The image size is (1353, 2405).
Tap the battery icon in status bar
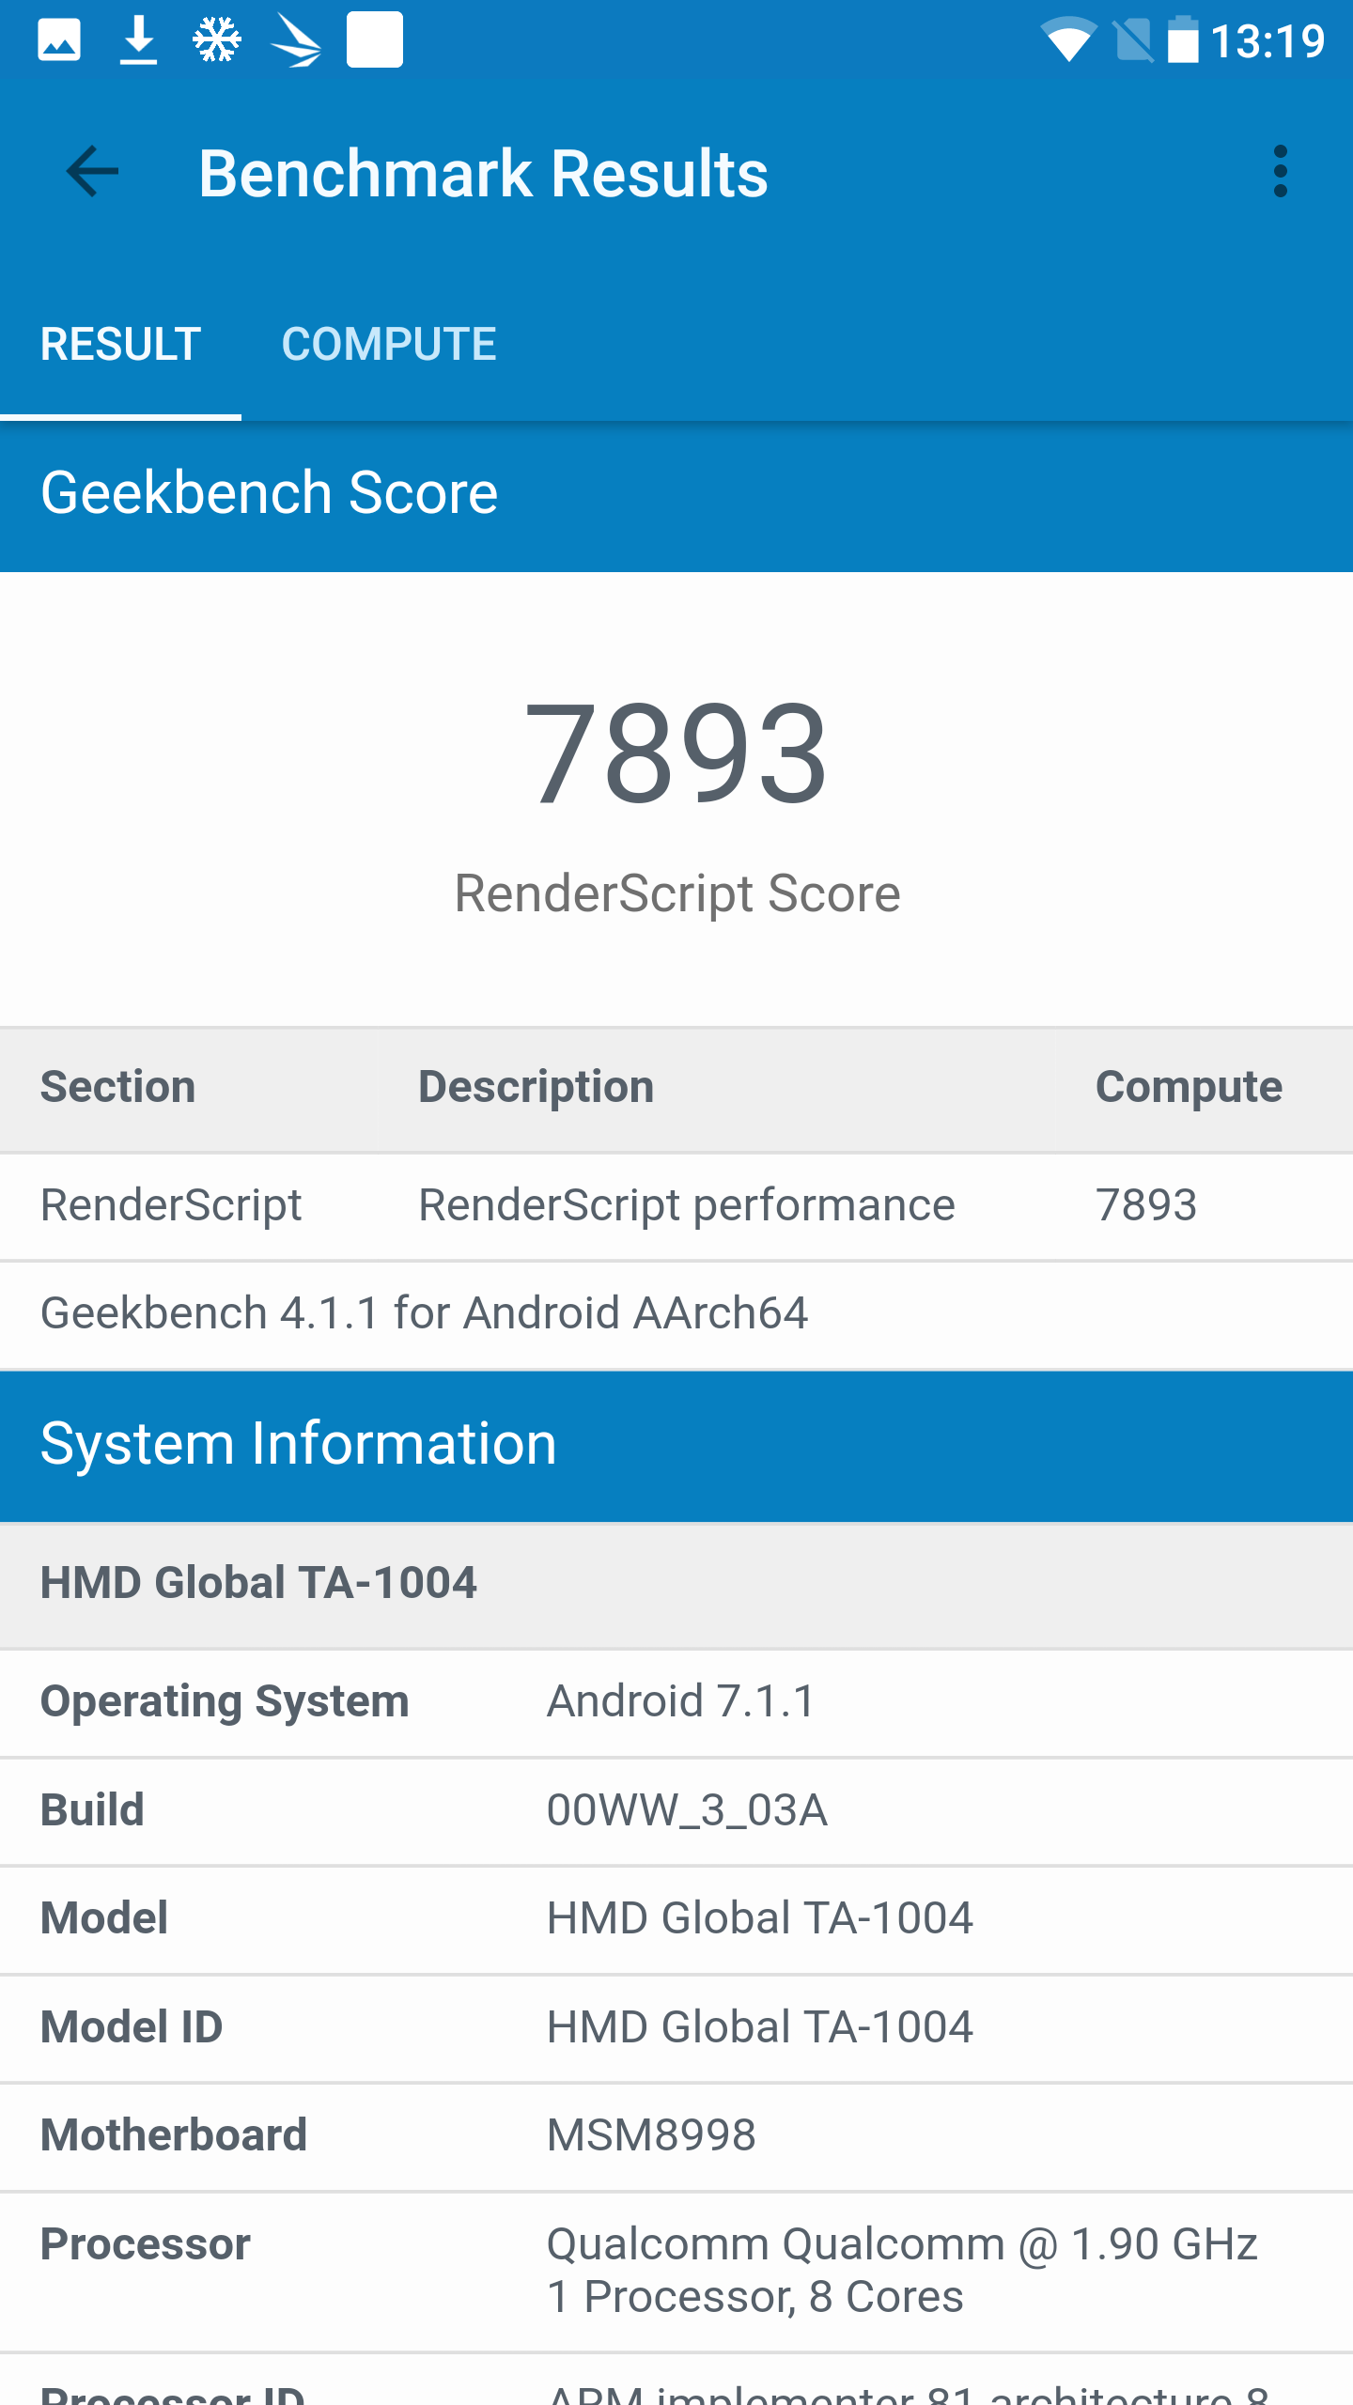coord(1183,40)
